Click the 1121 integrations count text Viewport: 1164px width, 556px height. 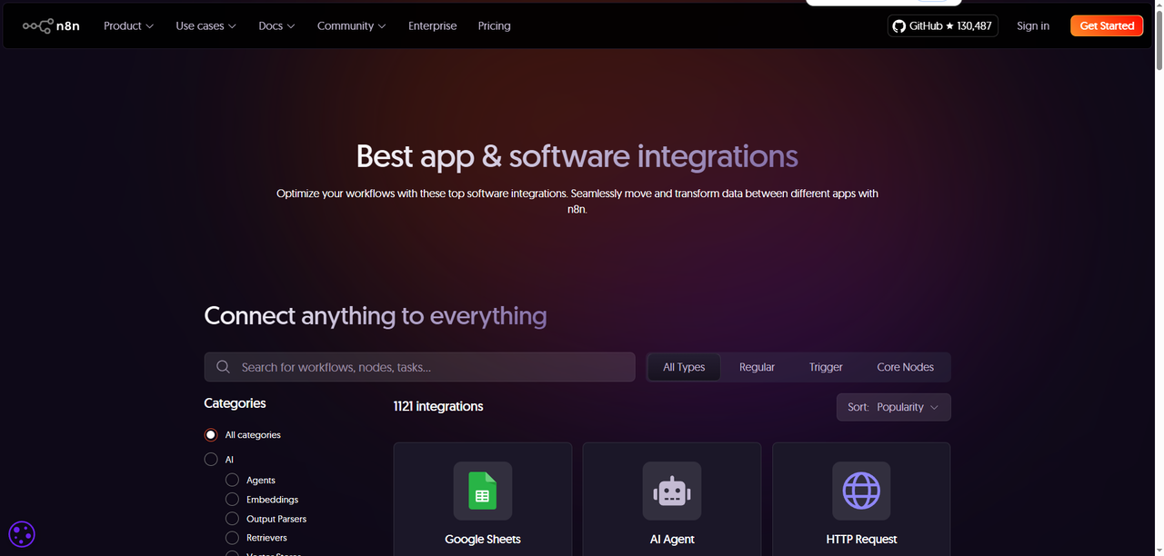438,406
